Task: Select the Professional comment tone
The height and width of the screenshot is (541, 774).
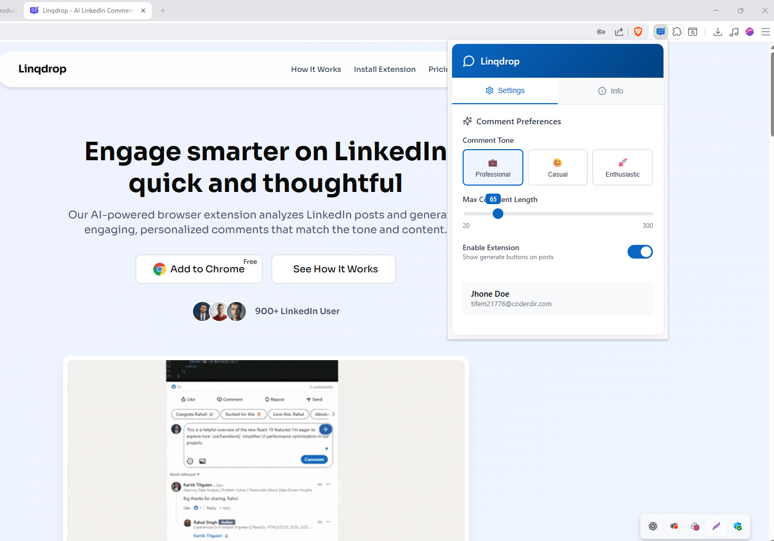Action: click(493, 167)
